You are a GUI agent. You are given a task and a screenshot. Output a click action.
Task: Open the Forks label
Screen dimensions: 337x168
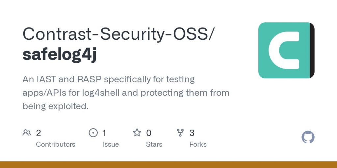point(198,144)
